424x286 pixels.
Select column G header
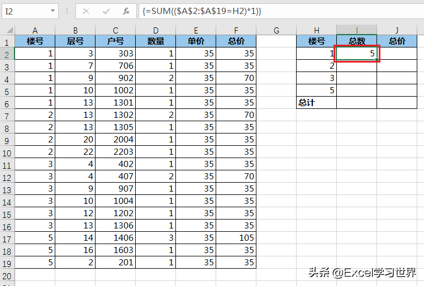[x=277, y=30]
